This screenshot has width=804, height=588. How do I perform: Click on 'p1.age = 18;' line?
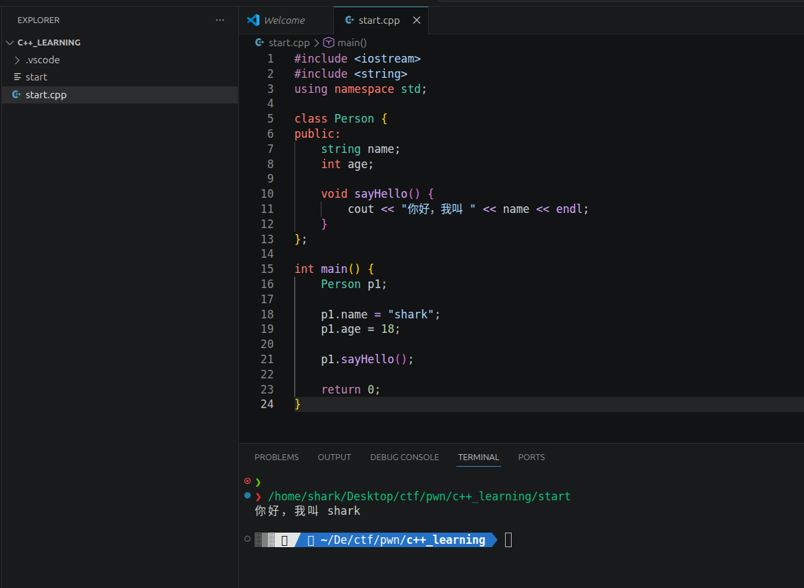[x=361, y=329]
